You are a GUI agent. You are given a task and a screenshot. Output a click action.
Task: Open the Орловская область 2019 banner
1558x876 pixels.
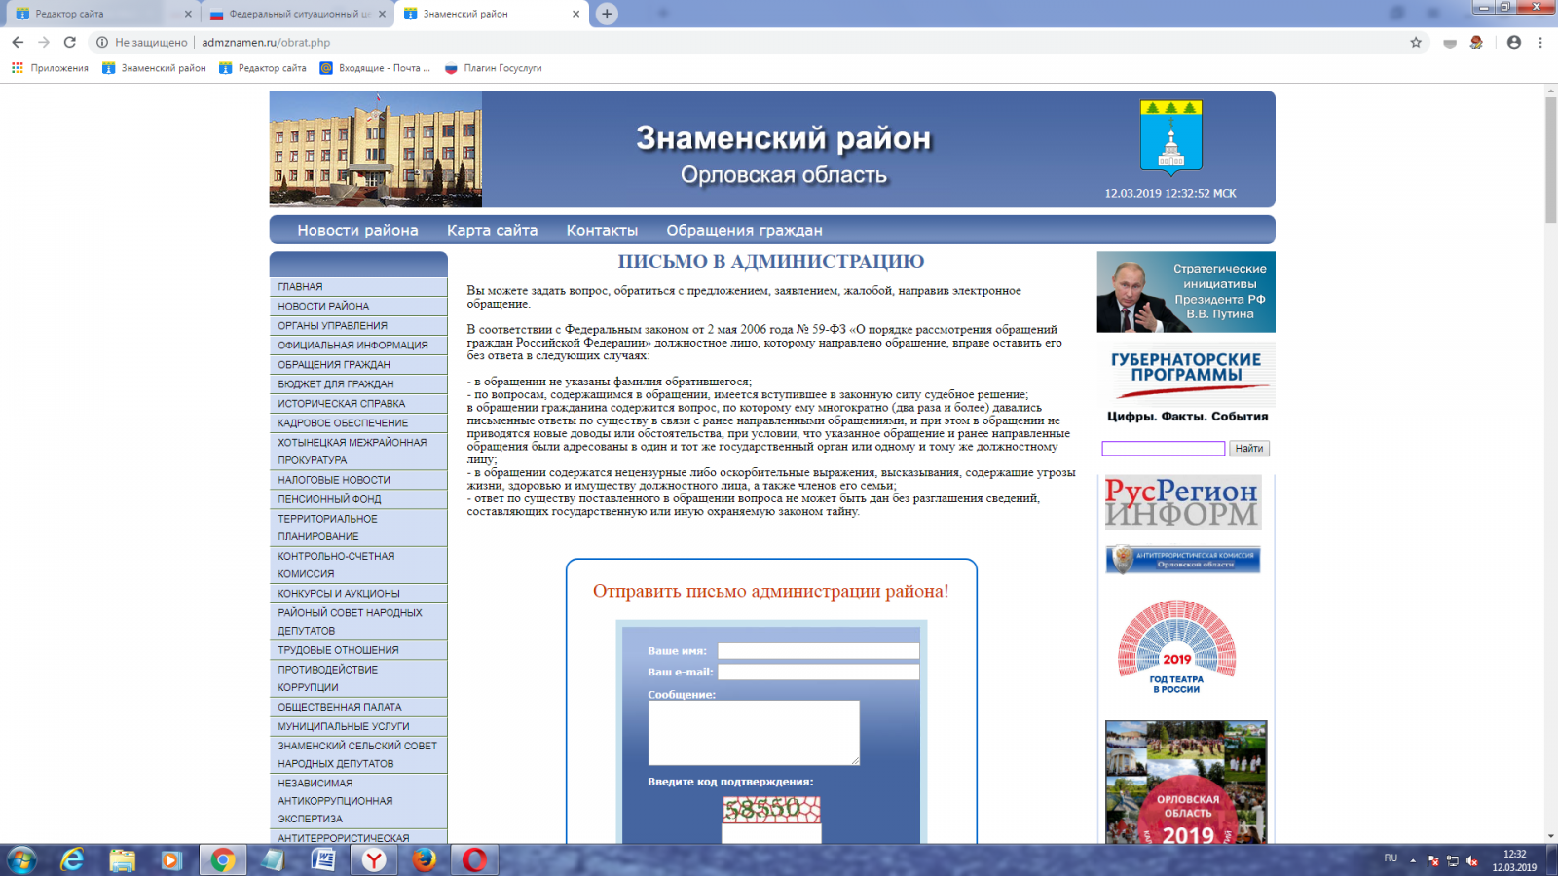coord(1186,782)
